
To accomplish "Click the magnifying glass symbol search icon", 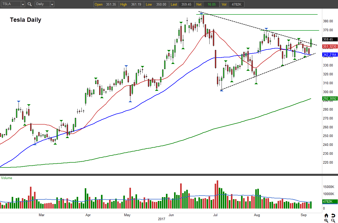I will pos(30,4).
